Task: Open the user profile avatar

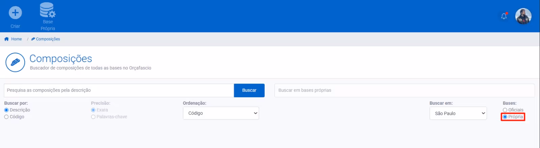Action: click(x=523, y=16)
